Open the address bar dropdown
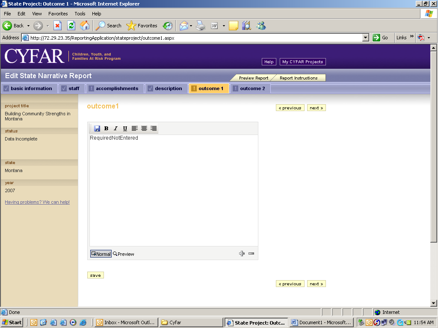The image size is (438, 328). click(365, 38)
